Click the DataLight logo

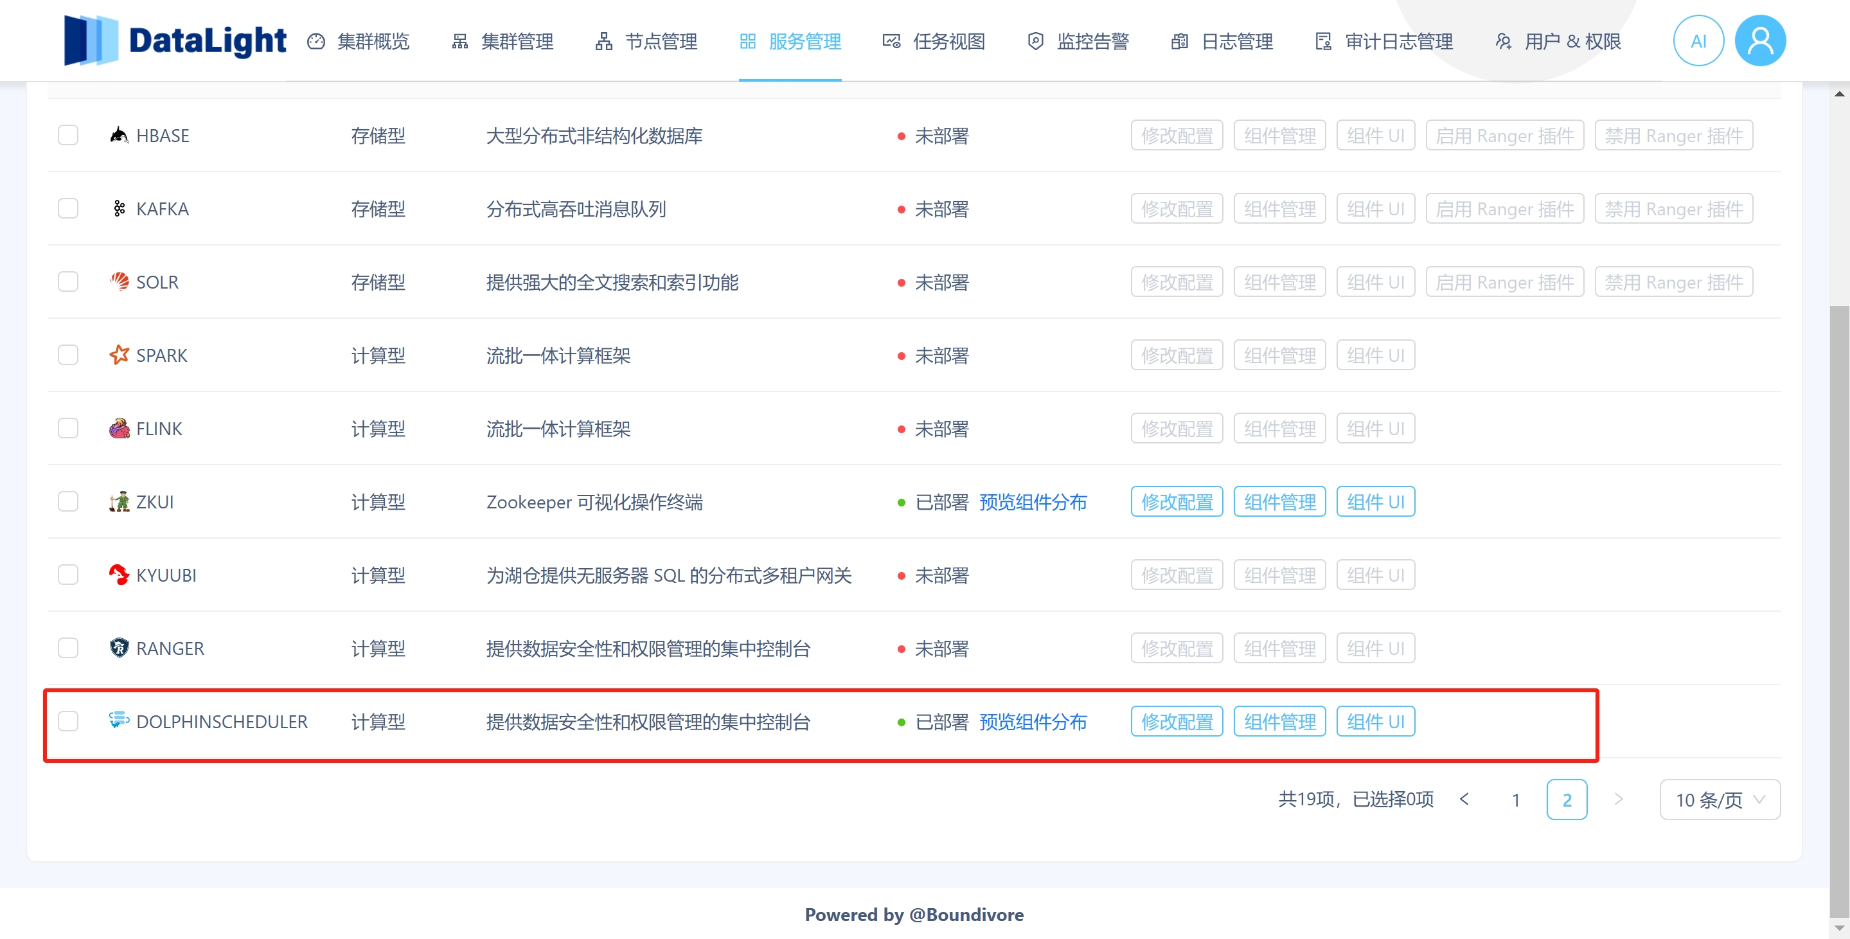[x=175, y=40]
